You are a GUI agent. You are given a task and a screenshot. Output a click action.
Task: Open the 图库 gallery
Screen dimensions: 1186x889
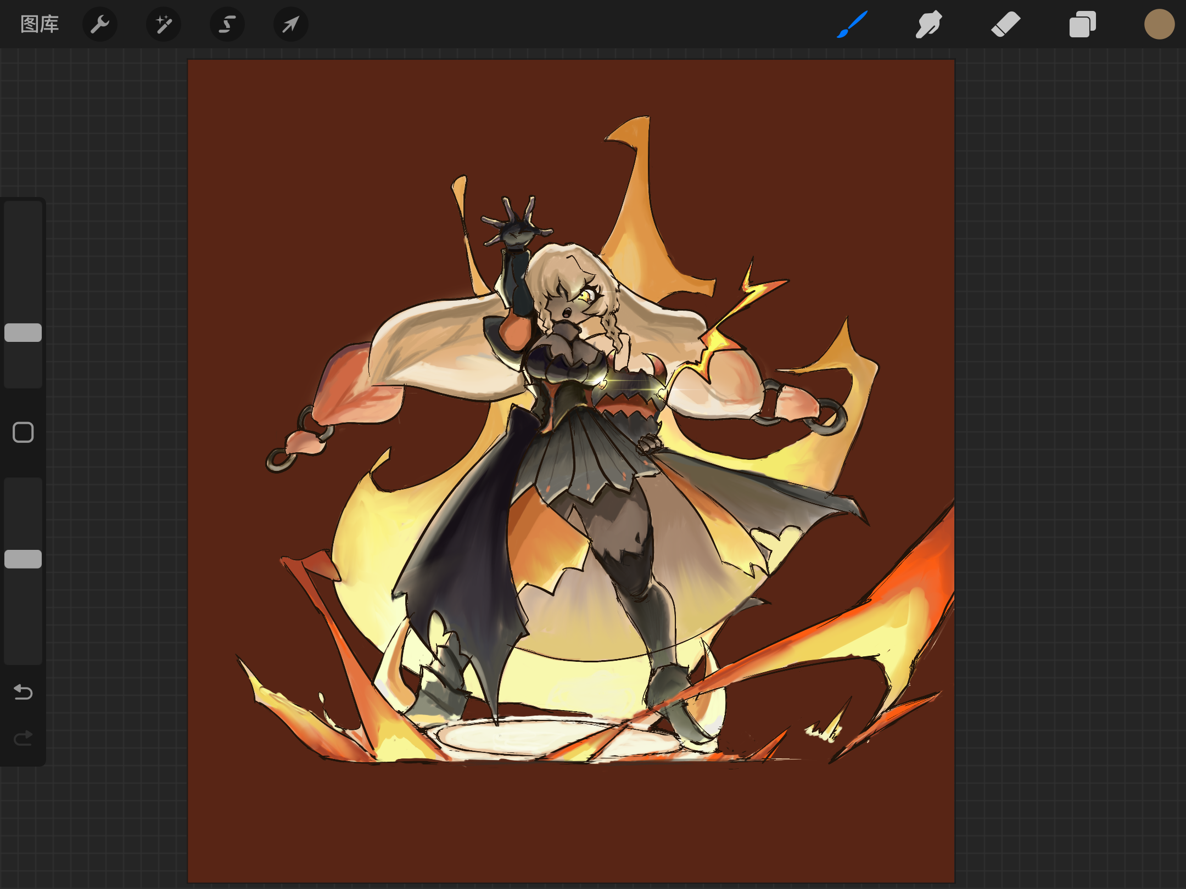click(40, 24)
